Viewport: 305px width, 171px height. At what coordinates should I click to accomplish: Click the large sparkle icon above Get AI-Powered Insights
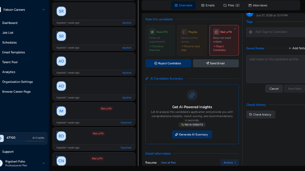192,95
